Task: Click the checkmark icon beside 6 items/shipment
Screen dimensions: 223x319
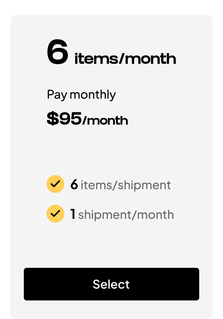Action: [x=55, y=184]
